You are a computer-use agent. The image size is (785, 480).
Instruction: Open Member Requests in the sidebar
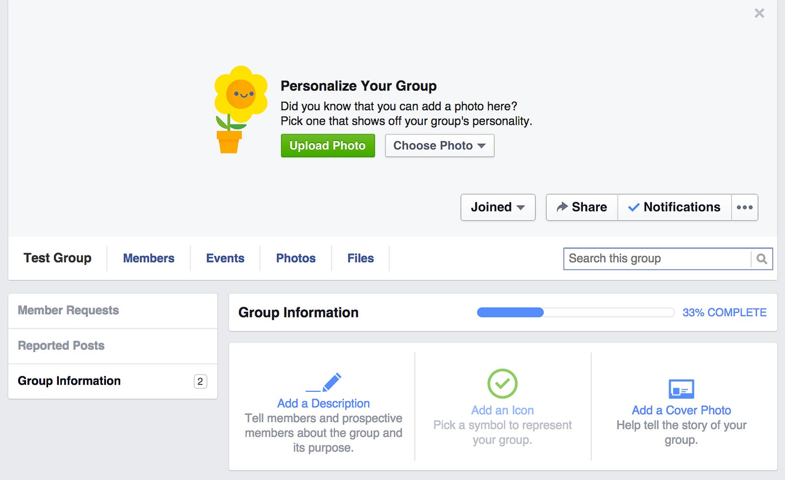click(113, 311)
